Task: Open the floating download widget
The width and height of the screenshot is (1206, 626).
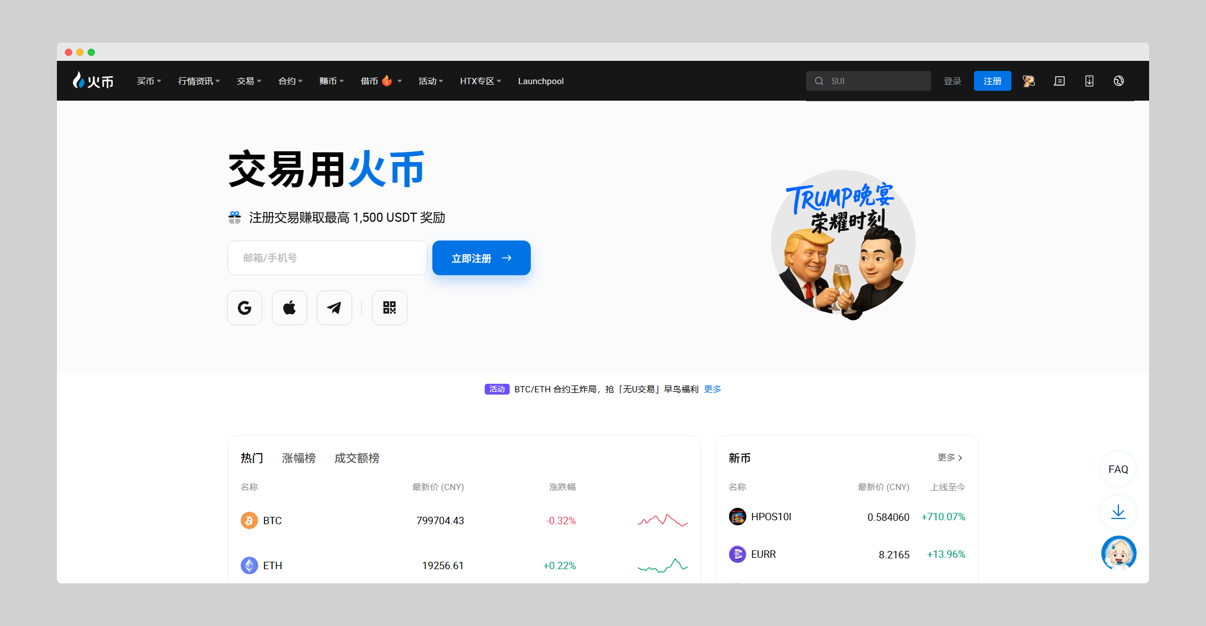Action: point(1118,512)
